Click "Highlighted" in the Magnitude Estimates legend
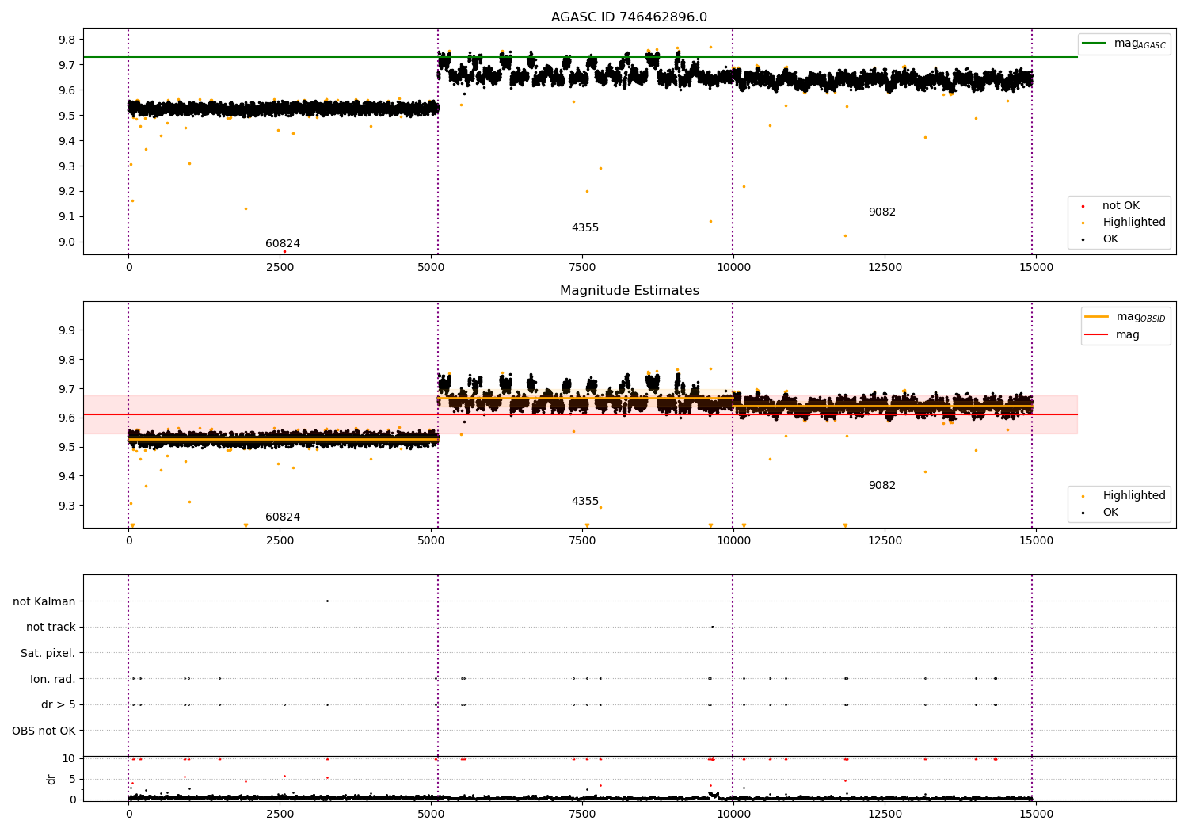This screenshot has height=832, width=1188. point(1133,496)
